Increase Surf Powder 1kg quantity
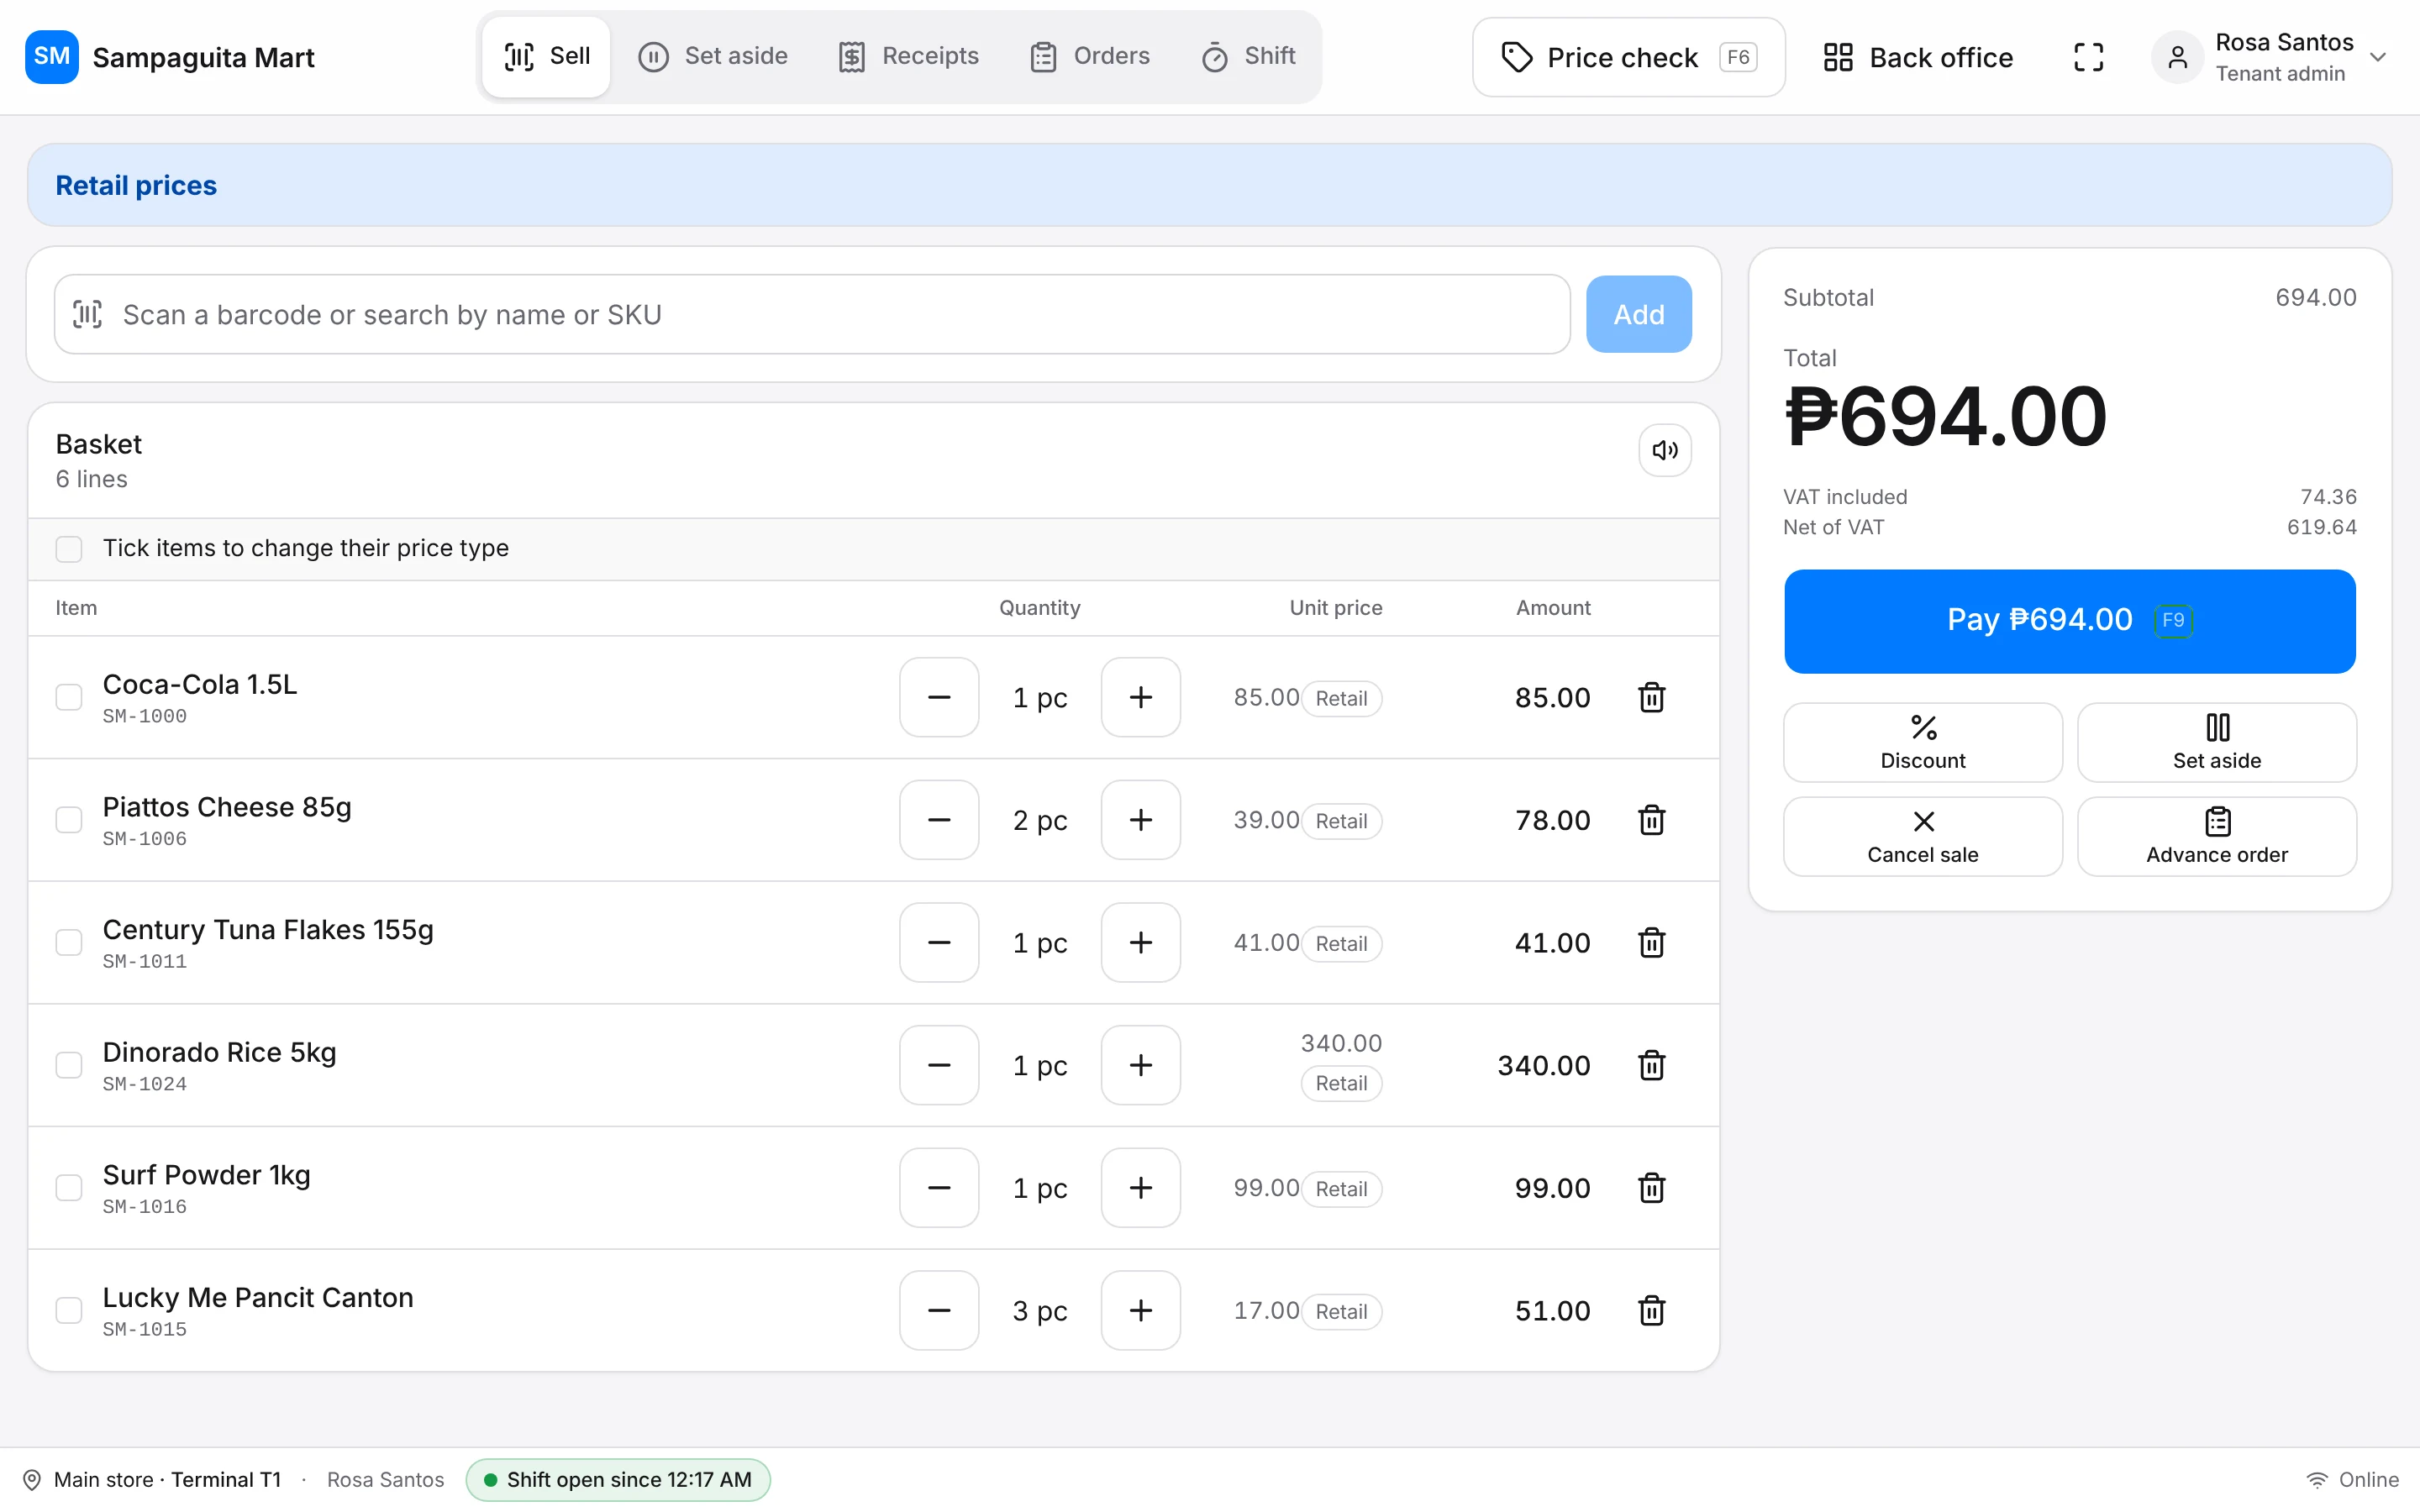 [1140, 1188]
